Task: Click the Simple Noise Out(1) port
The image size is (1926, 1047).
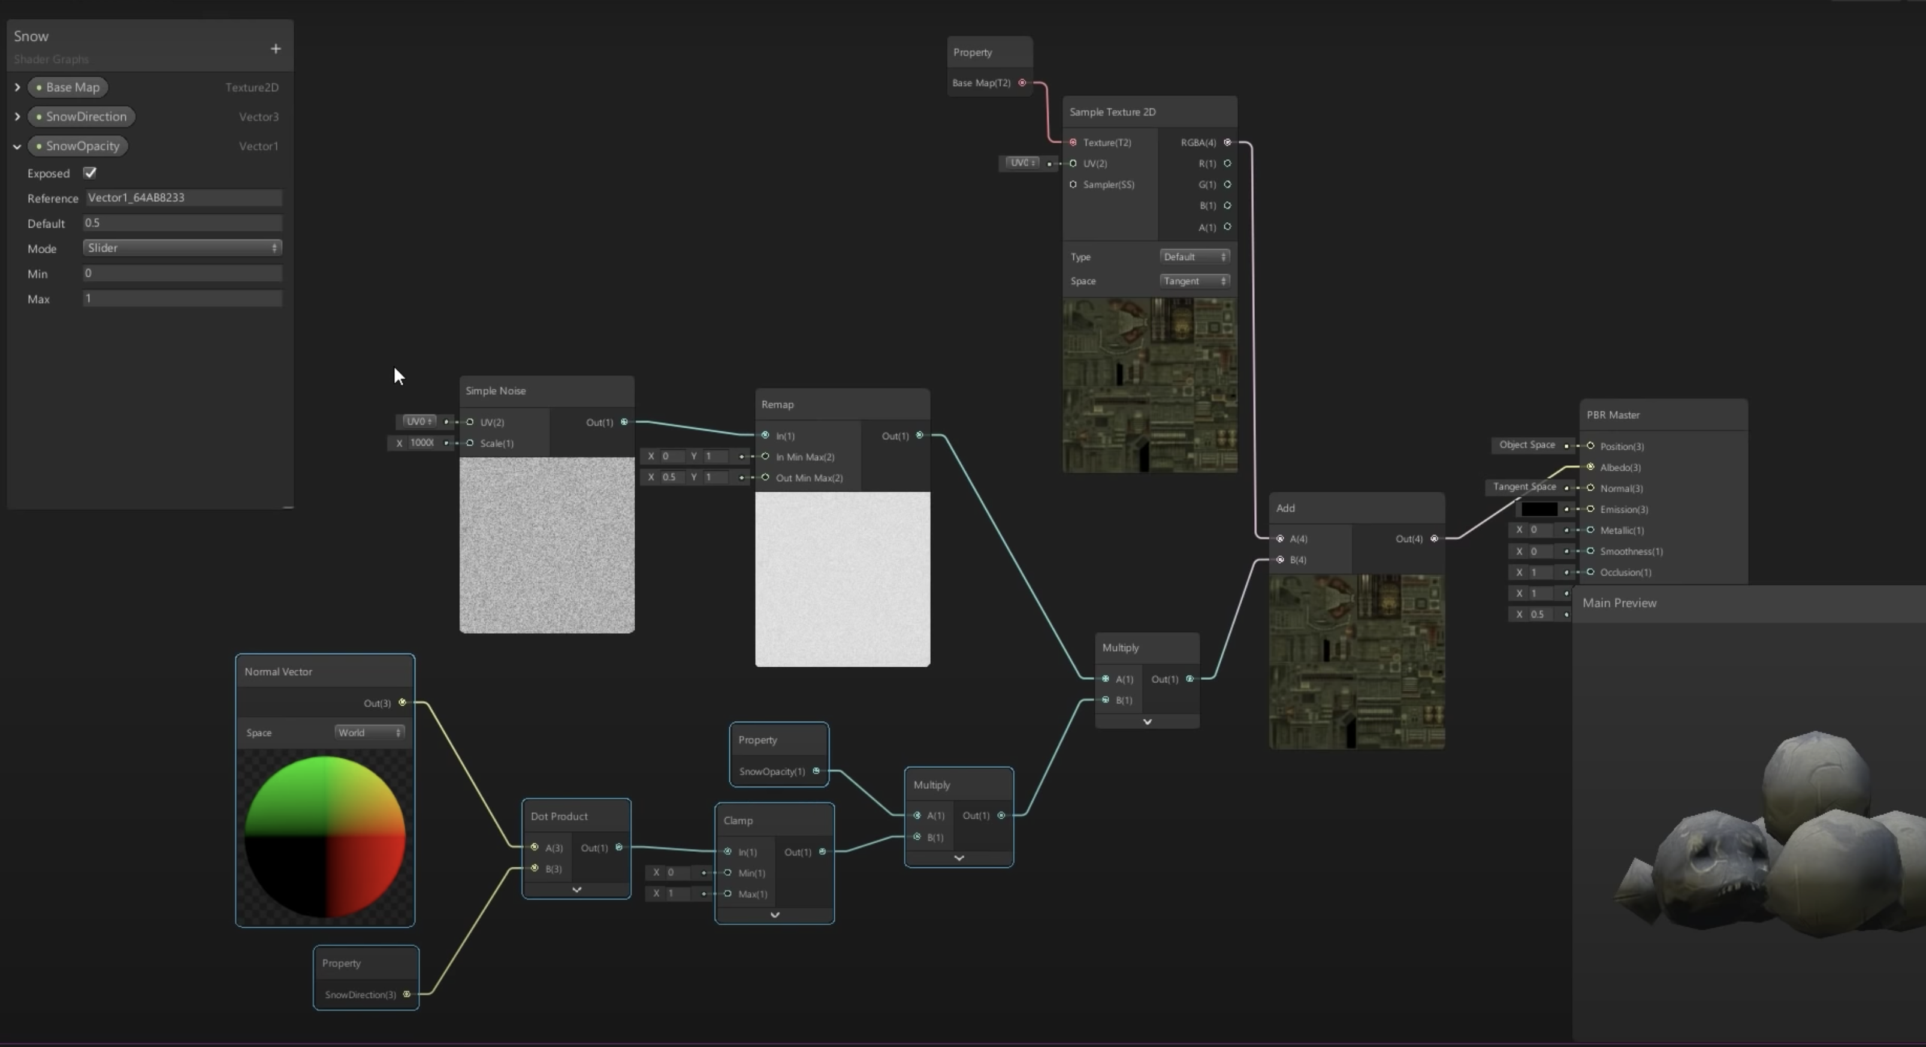Action: (x=624, y=422)
